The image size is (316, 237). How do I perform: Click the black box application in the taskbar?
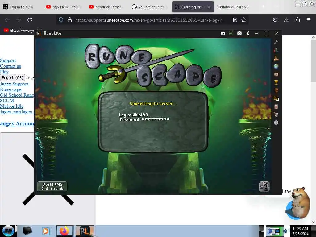point(27,231)
